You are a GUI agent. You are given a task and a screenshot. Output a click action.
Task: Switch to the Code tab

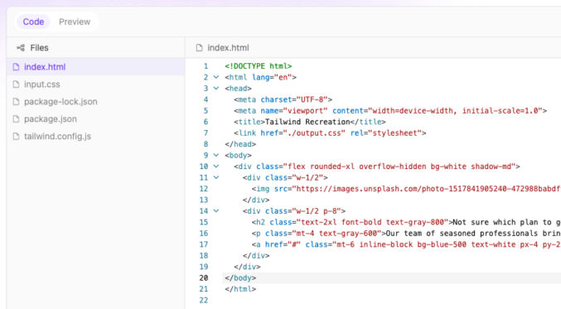coord(33,22)
